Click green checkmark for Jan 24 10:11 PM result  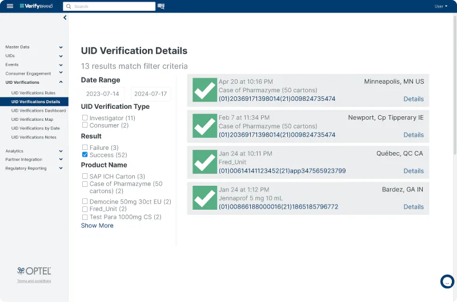[x=205, y=162]
